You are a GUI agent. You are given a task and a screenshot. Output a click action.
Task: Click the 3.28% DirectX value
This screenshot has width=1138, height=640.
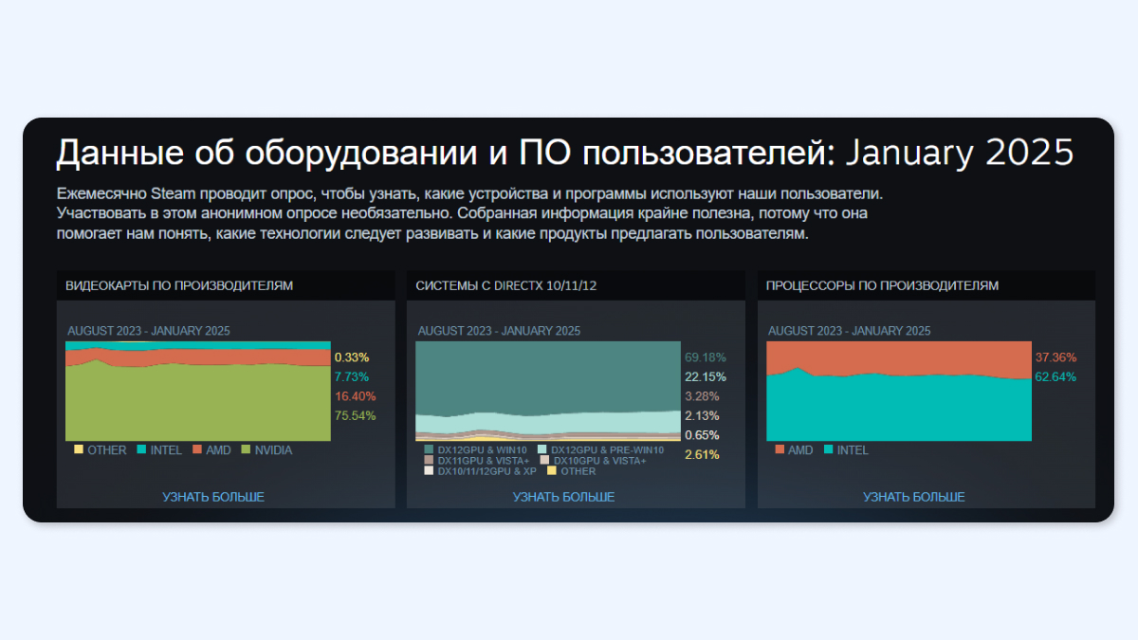click(702, 396)
